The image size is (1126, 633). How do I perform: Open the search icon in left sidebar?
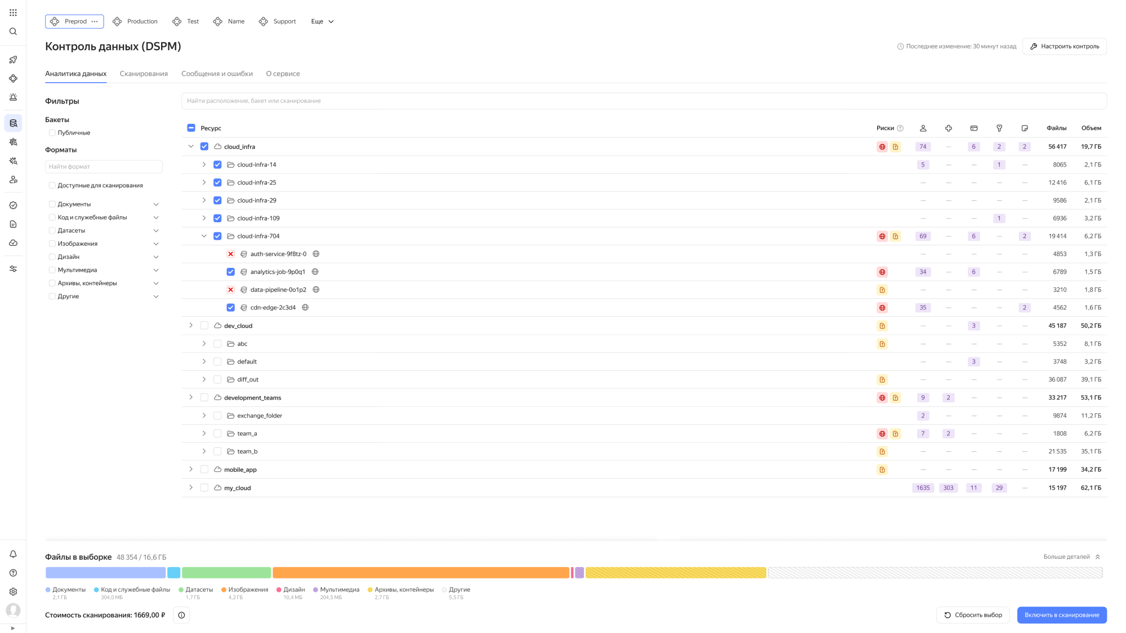pyautogui.click(x=13, y=32)
